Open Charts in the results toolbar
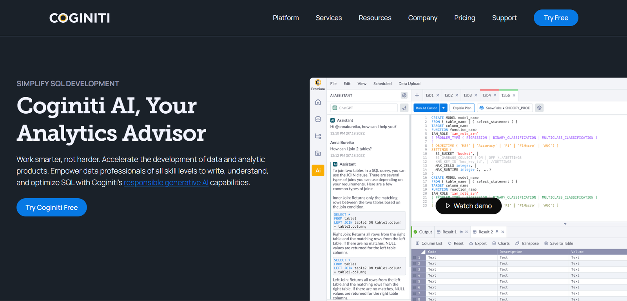Screen dimensions: 627x301 501,243
